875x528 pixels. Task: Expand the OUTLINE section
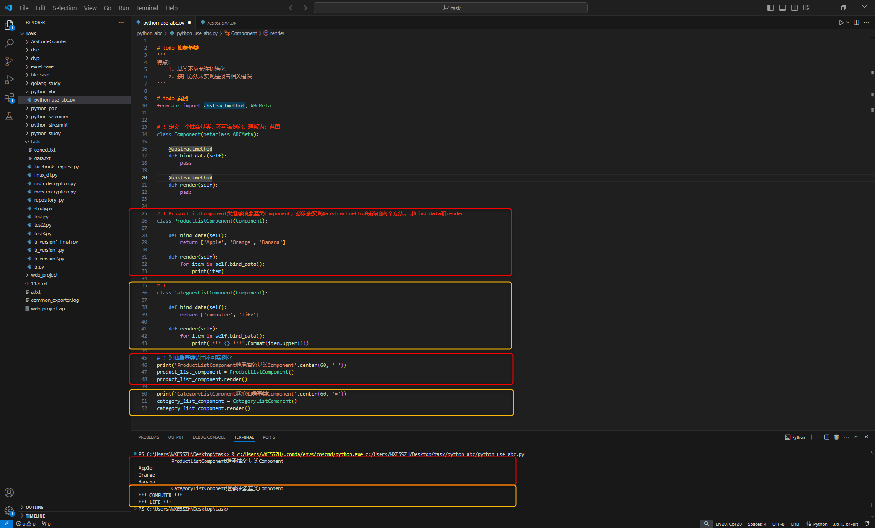pyautogui.click(x=74, y=507)
